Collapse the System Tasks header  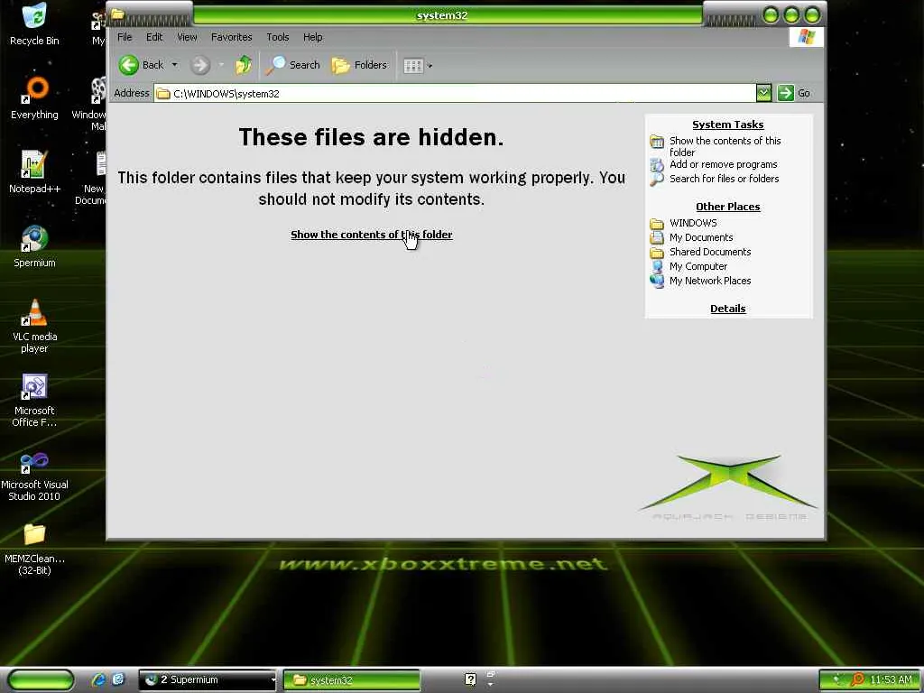(x=728, y=125)
